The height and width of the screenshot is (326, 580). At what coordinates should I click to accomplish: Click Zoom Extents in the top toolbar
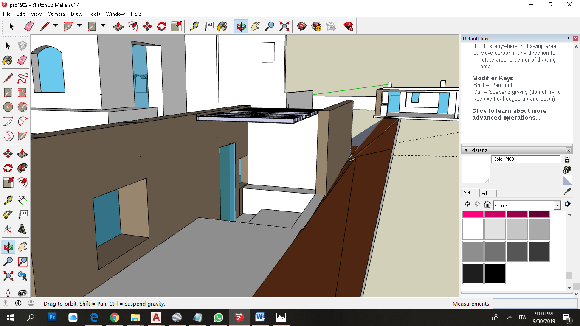[284, 26]
